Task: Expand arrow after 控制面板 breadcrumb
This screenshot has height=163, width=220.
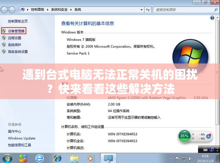Action: 48,10
